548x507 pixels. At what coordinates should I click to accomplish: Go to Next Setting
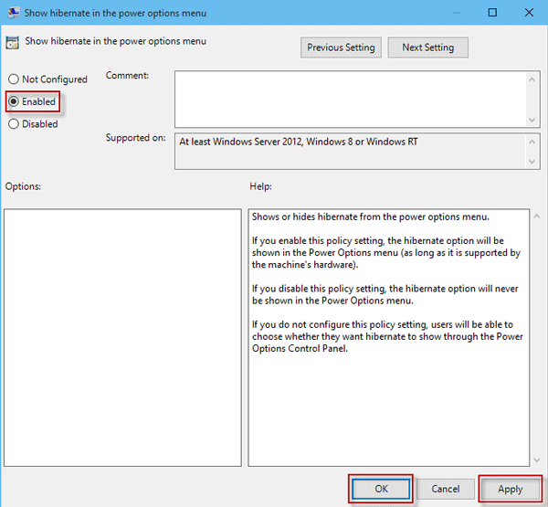[427, 48]
